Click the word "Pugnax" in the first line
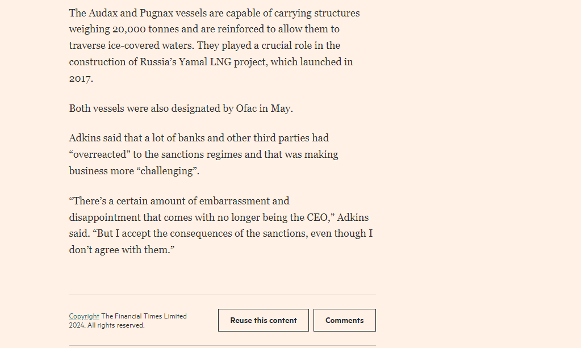 [156, 13]
